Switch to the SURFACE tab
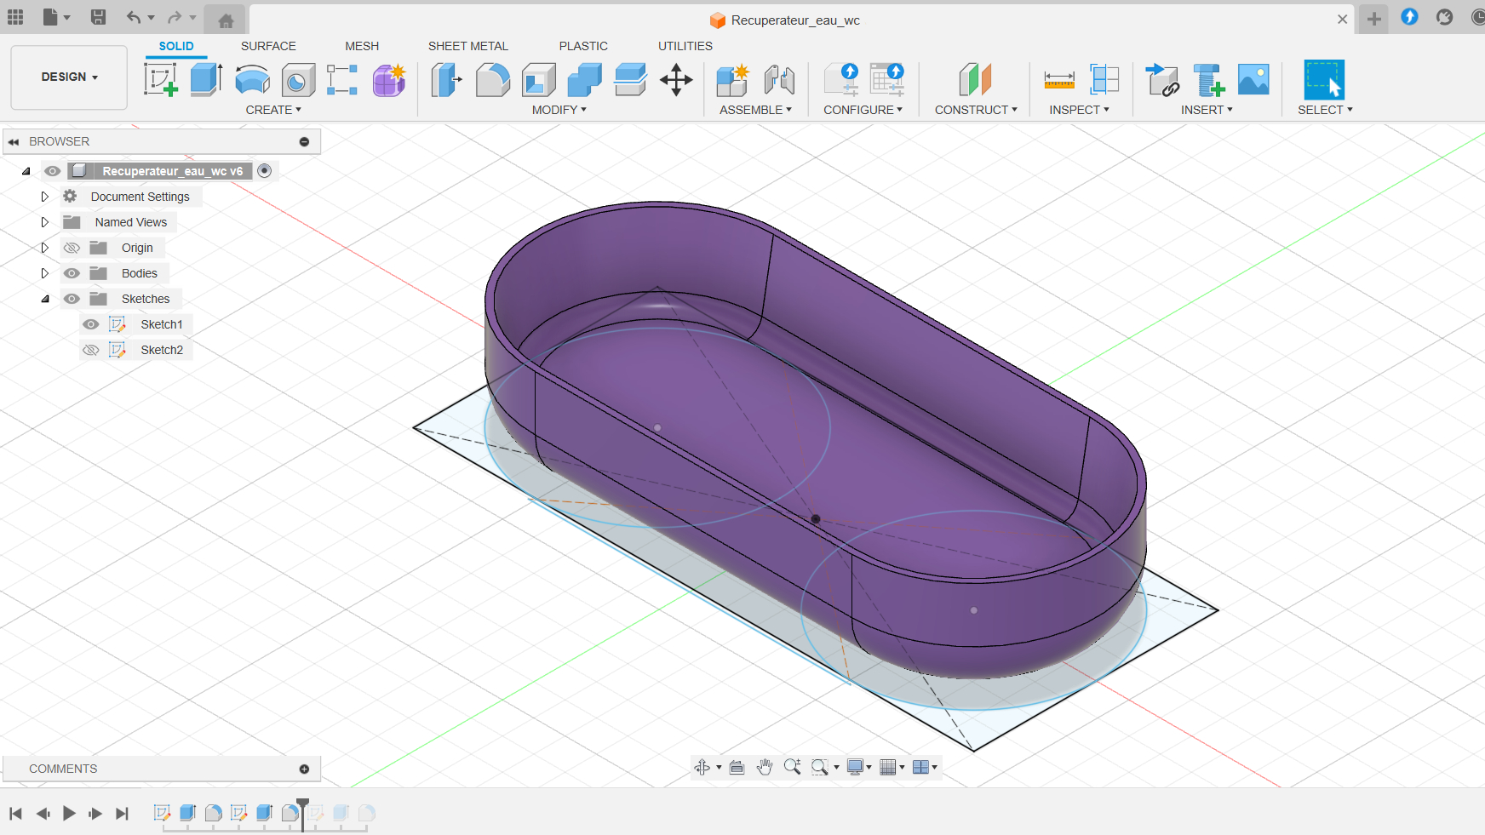The height and width of the screenshot is (835, 1485). [x=268, y=46]
